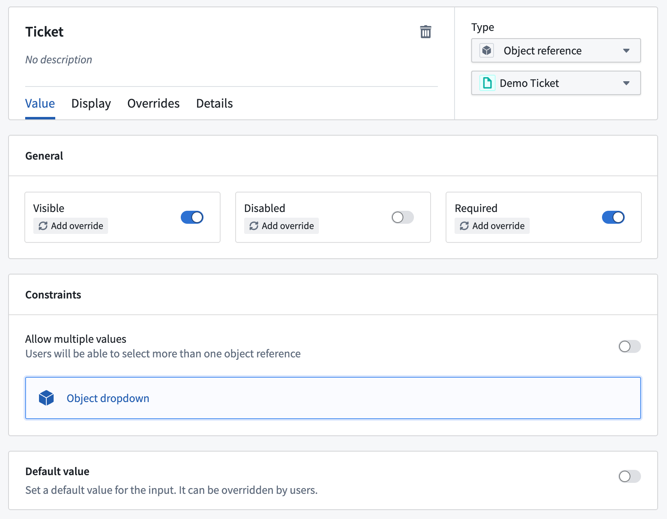The image size is (667, 519).
Task: Click the refresh icon under Disabled
Action: tap(254, 226)
